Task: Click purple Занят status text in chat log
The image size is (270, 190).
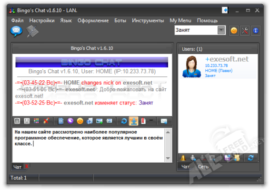Action: pyautogui.click(x=146, y=103)
